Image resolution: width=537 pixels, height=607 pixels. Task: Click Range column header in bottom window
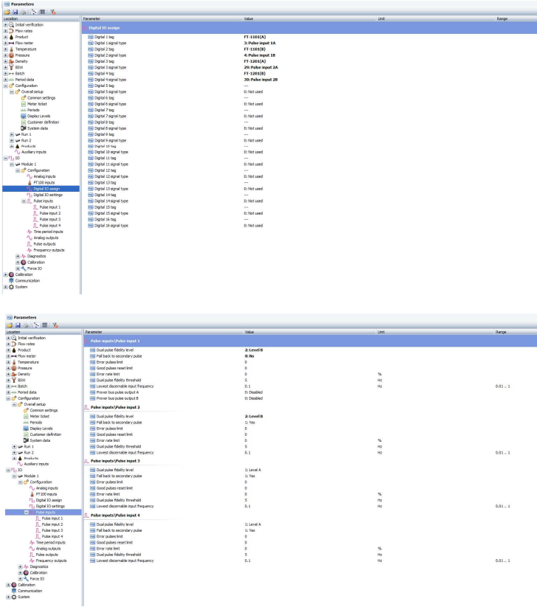click(501, 332)
